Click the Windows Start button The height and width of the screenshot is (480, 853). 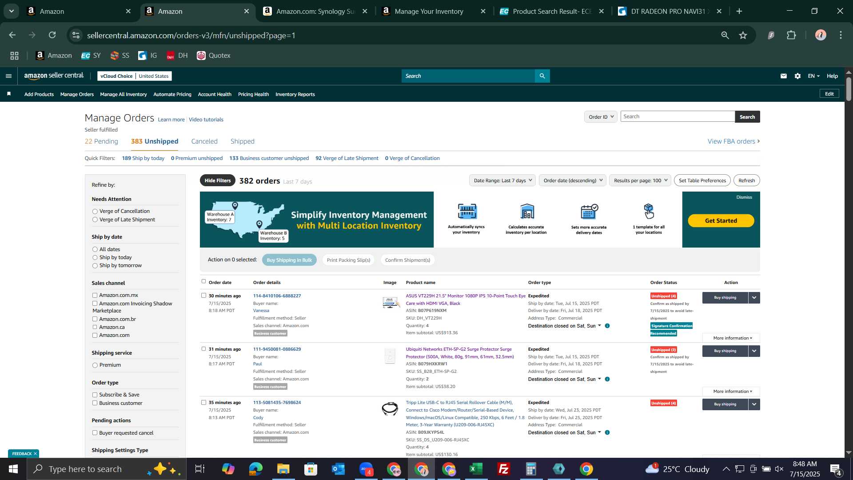tap(13, 469)
